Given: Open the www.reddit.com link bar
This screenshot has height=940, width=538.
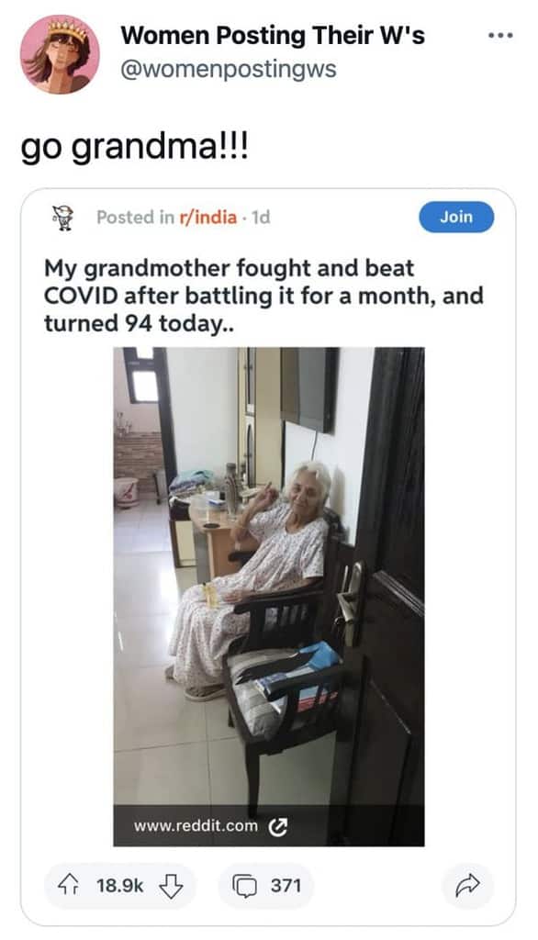Looking at the screenshot, I should coord(269,826).
